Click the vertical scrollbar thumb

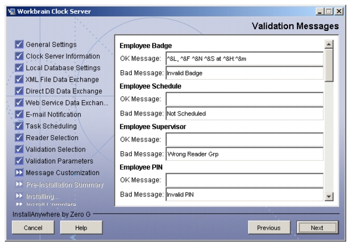[329, 65]
